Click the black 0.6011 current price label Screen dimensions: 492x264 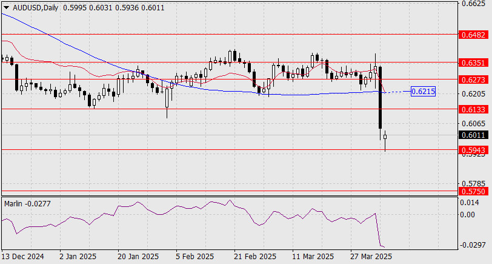[473, 135]
